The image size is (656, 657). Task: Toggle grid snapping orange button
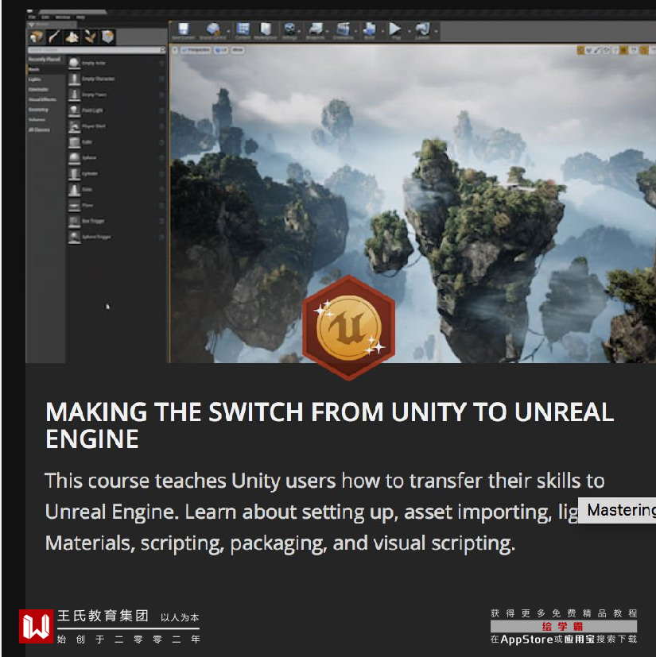coord(623,51)
